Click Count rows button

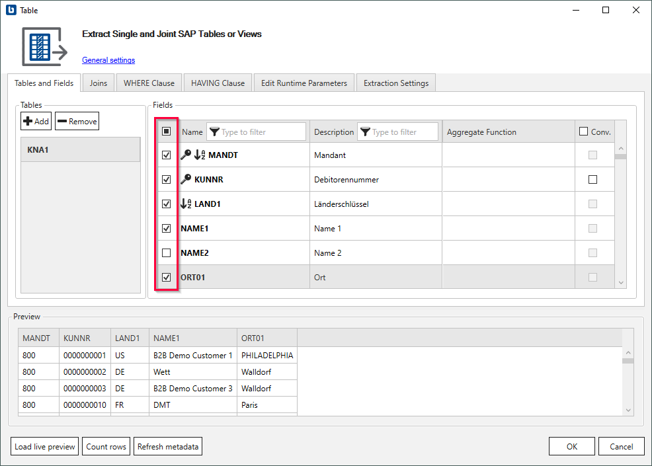(106, 446)
